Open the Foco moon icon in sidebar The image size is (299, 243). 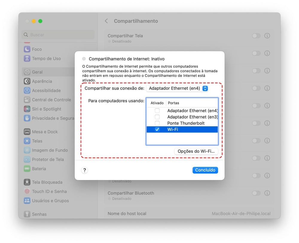pyautogui.click(x=27, y=49)
